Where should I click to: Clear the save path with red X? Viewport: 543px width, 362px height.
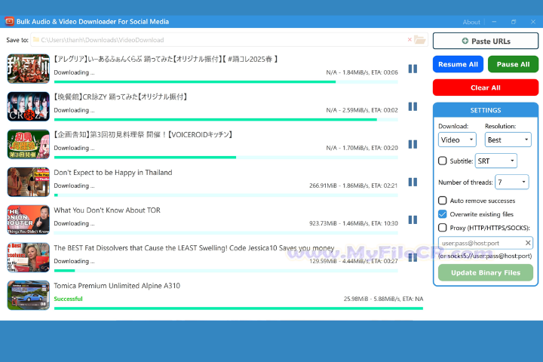tap(410, 39)
